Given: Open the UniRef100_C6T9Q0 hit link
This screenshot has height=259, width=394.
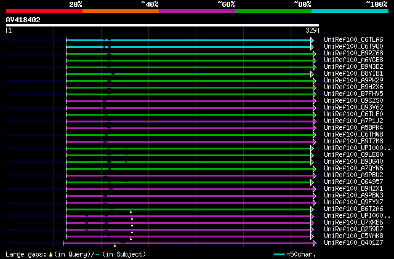Looking at the screenshot, I should tap(353, 46).
